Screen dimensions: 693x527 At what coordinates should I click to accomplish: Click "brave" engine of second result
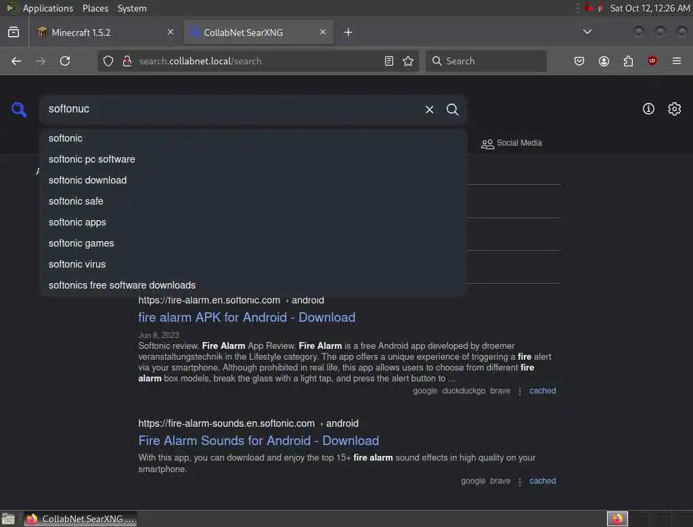pyautogui.click(x=500, y=481)
